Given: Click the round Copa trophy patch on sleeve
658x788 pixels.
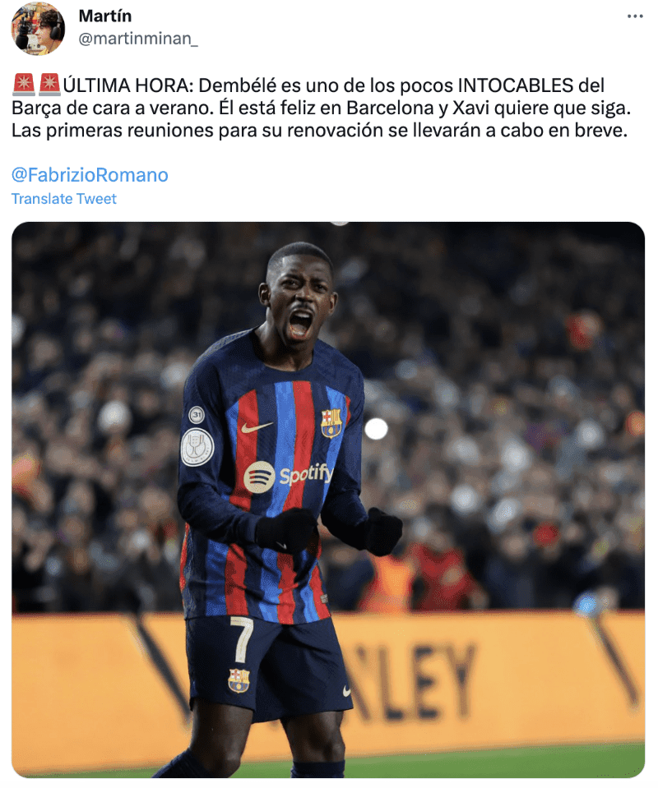Looking at the screenshot, I should [197, 447].
